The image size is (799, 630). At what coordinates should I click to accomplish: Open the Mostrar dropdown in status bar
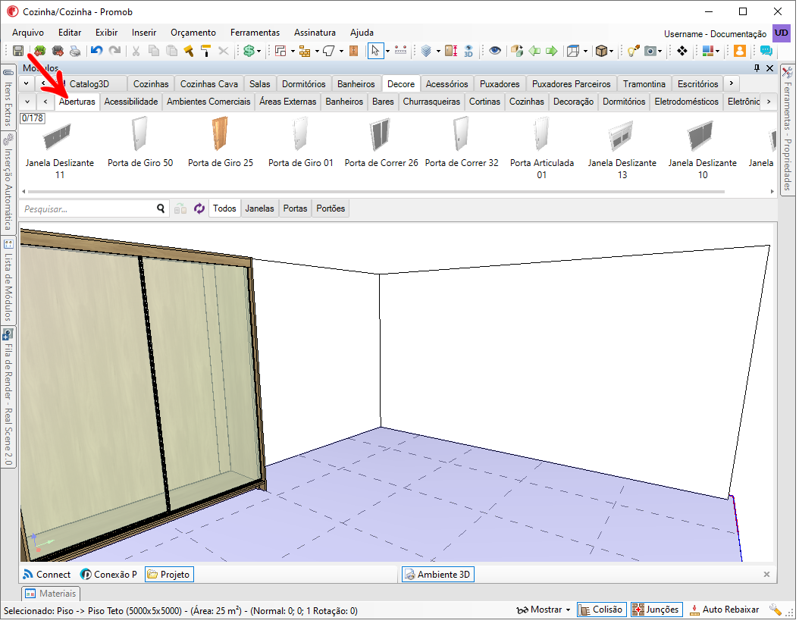coord(544,610)
